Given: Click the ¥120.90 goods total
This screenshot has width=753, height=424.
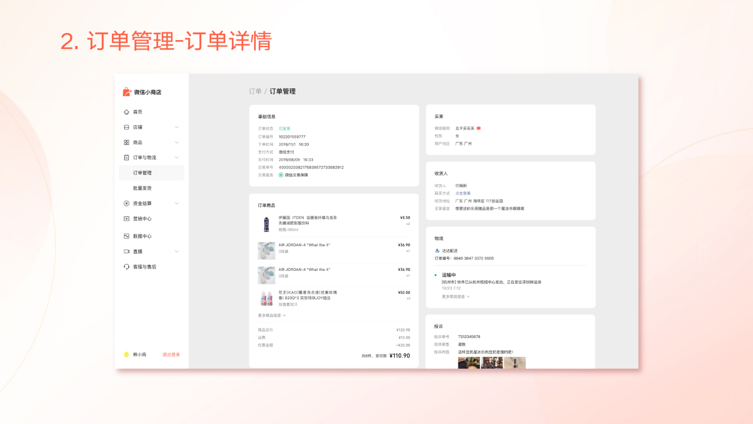Looking at the screenshot, I should point(403,330).
